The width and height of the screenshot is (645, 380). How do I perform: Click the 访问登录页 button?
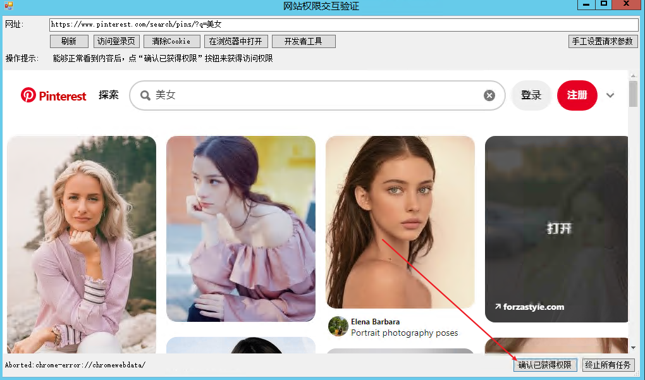click(116, 41)
